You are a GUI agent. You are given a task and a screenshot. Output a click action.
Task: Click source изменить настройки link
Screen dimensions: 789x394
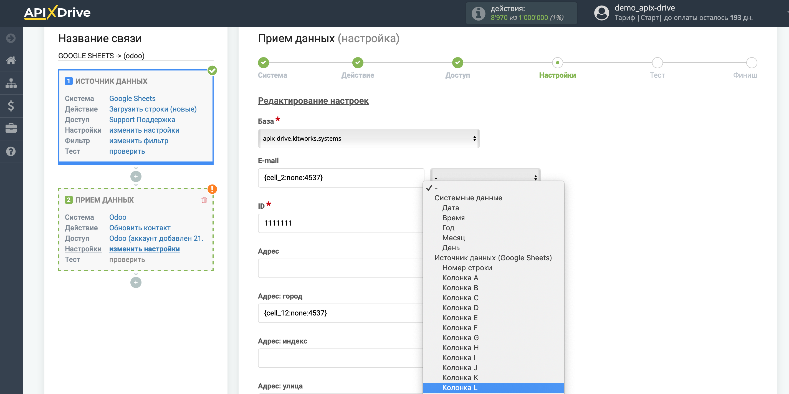[x=144, y=130]
